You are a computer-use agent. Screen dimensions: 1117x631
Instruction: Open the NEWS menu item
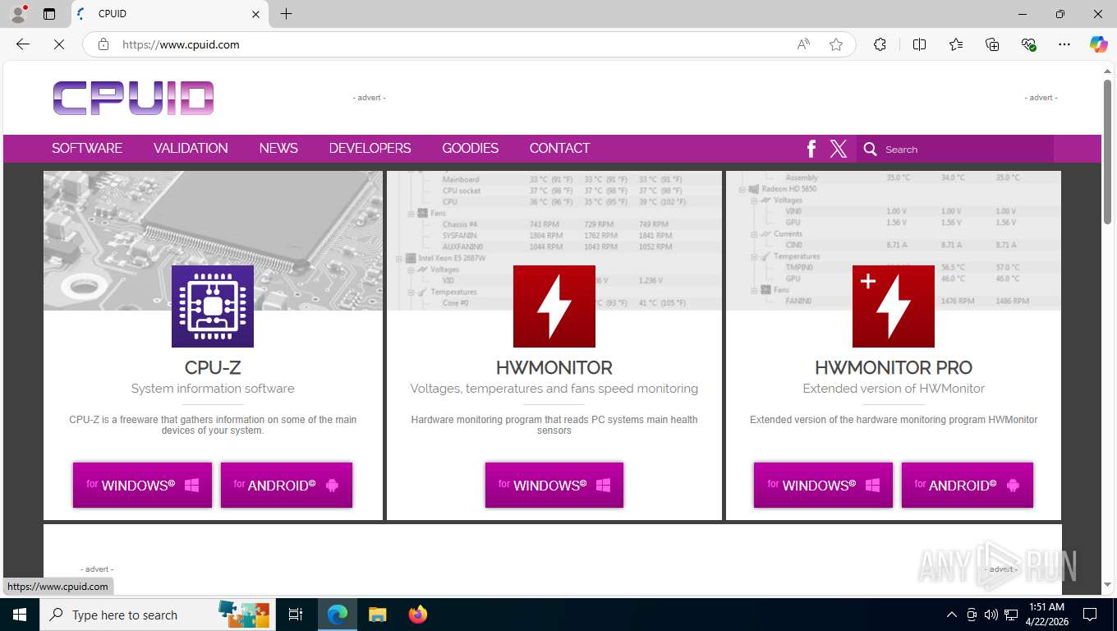(x=278, y=149)
